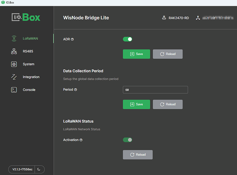Click the help icon next to Period
Screen dimensions: 237x175
tap(75, 90)
